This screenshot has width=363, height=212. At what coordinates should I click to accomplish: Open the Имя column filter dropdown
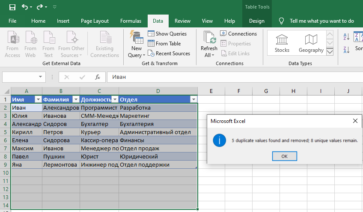point(37,99)
